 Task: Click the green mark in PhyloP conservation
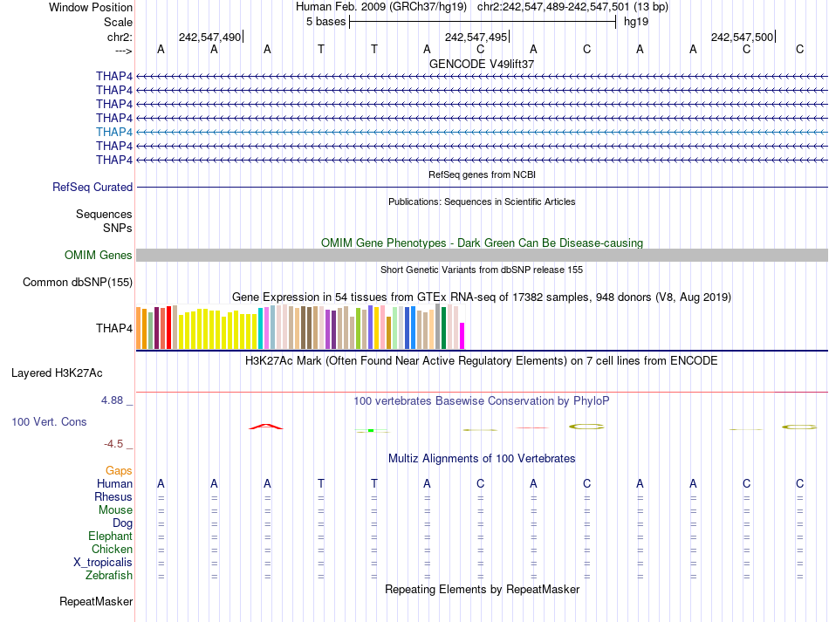[x=371, y=431]
